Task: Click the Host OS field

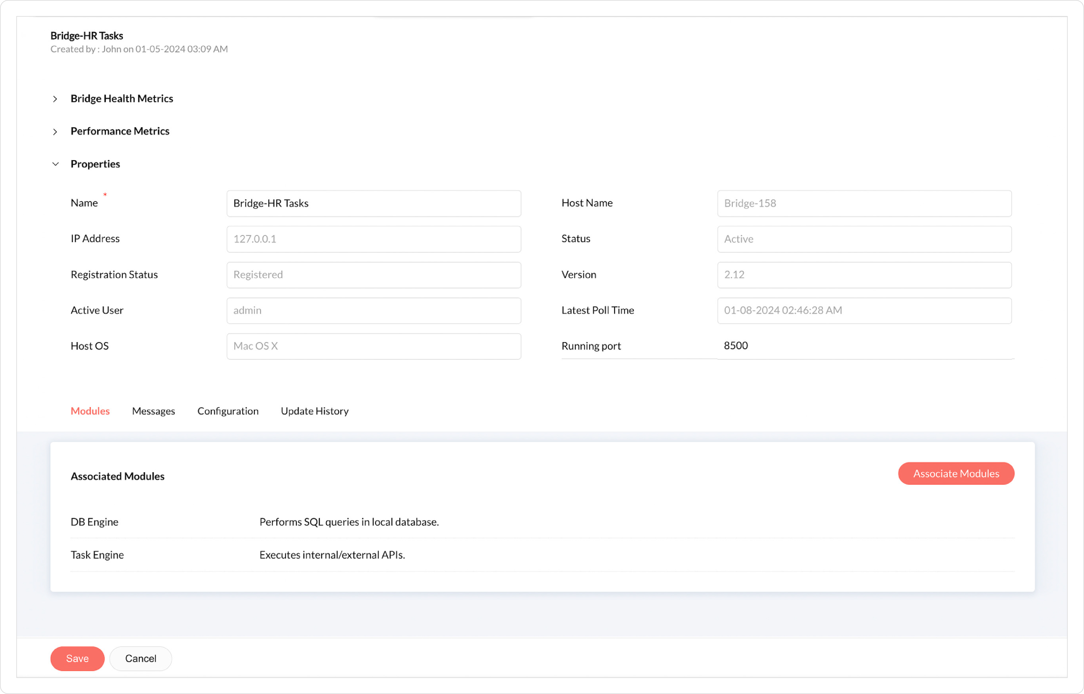Action: point(373,346)
